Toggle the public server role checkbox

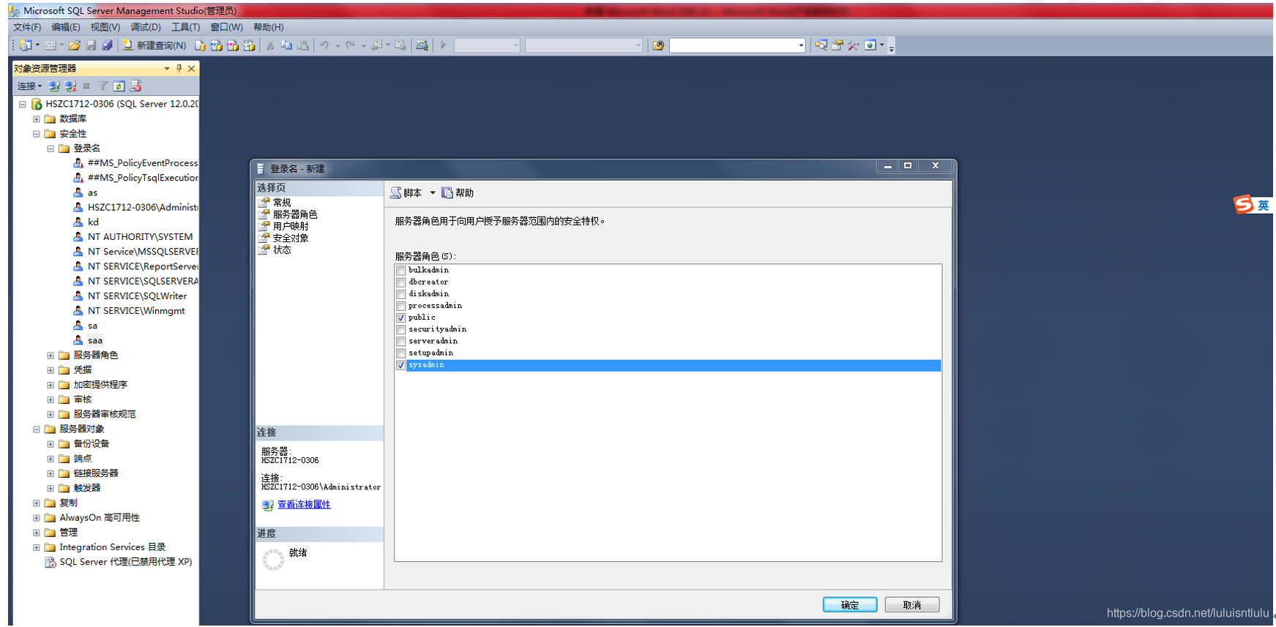[401, 318]
